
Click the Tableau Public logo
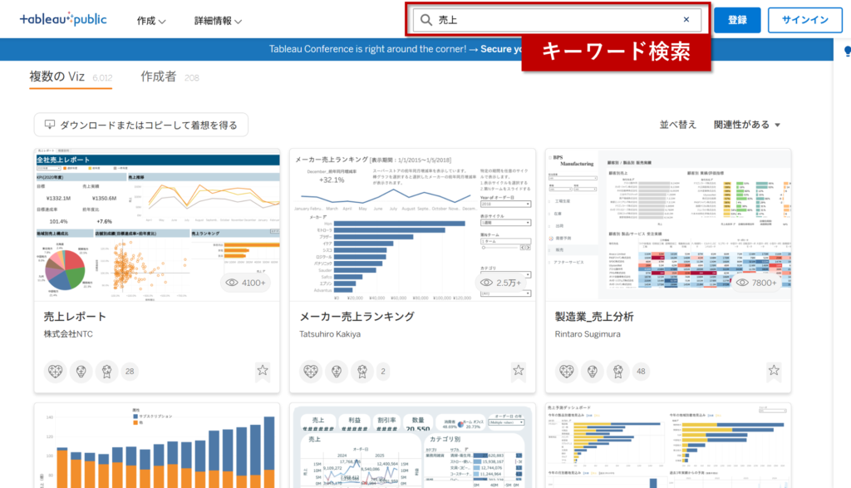pyautogui.click(x=63, y=20)
